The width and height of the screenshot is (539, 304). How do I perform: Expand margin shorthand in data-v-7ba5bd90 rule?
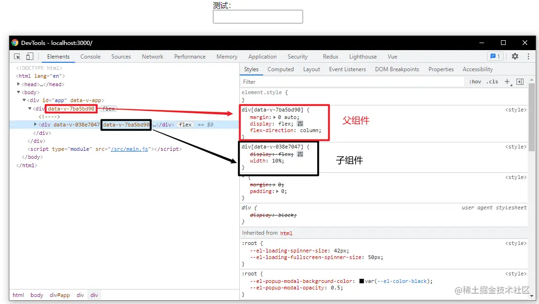274,118
